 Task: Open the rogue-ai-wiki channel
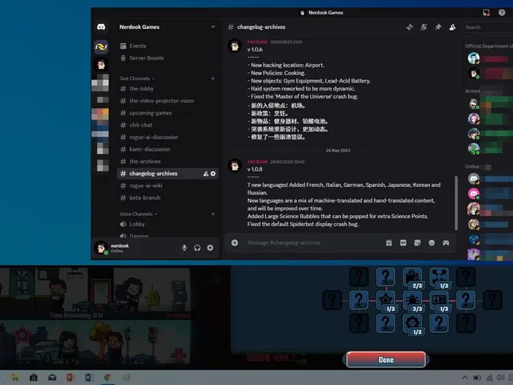pyautogui.click(x=168, y=185)
